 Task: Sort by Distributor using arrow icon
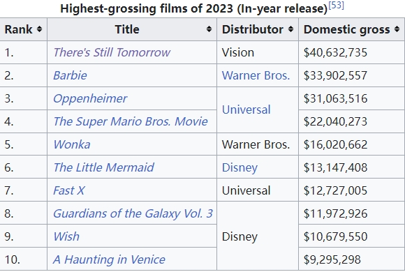(x=290, y=29)
